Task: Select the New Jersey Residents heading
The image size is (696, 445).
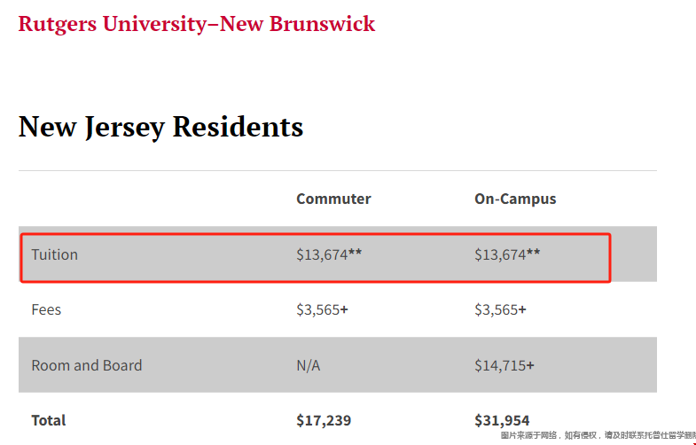Action: coord(160,128)
